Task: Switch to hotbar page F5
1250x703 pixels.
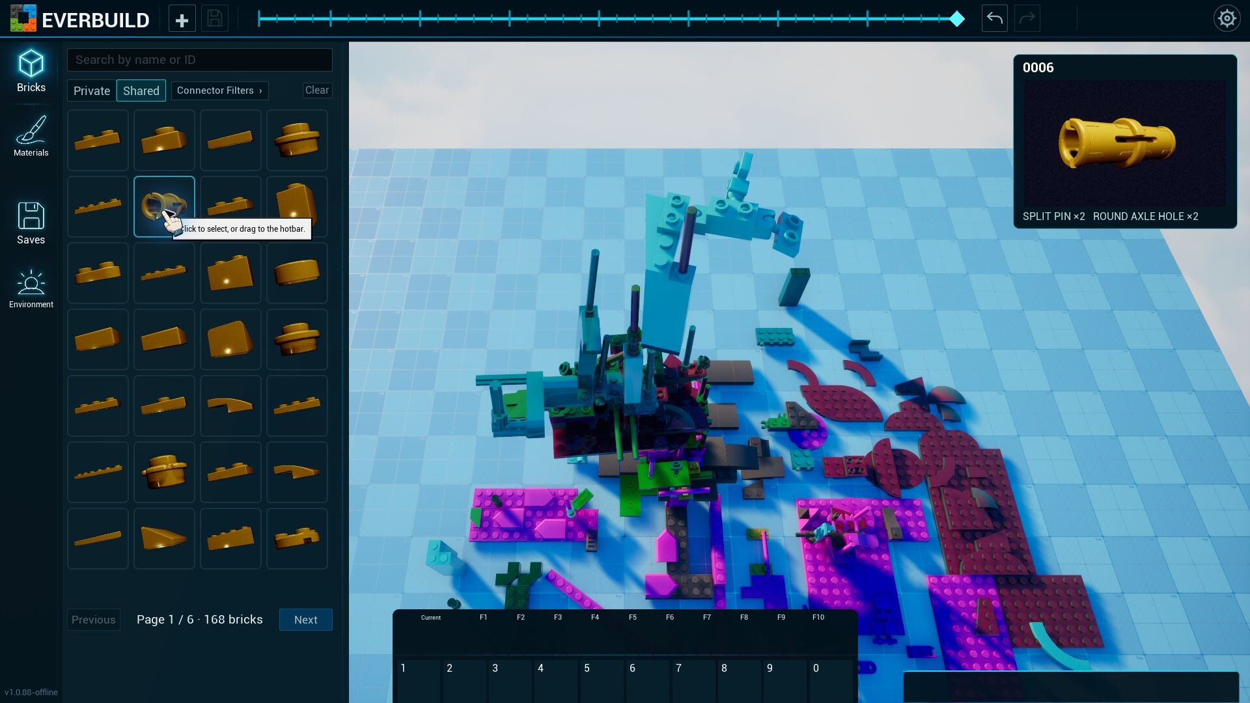Action: [632, 617]
